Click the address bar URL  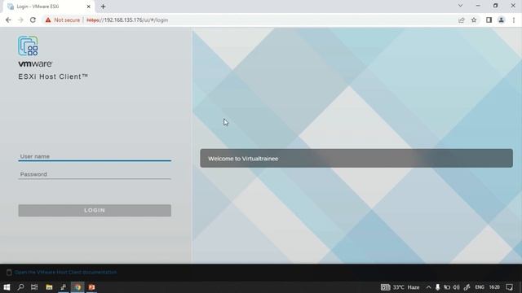tap(127, 20)
